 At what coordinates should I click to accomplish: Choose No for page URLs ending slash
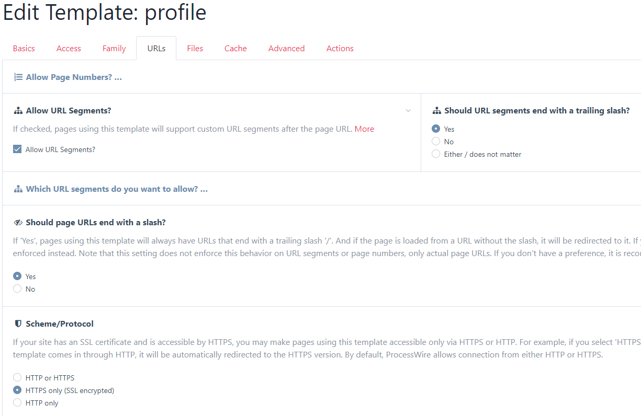click(x=17, y=289)
